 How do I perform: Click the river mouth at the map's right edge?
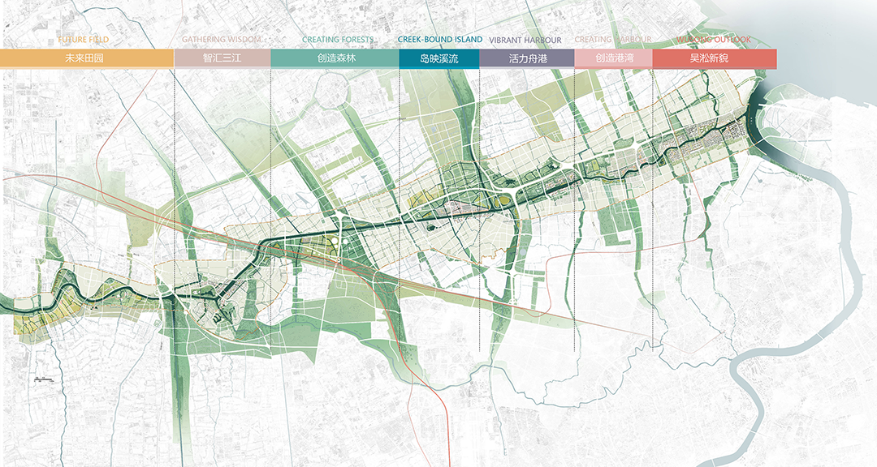coord(764,130)
